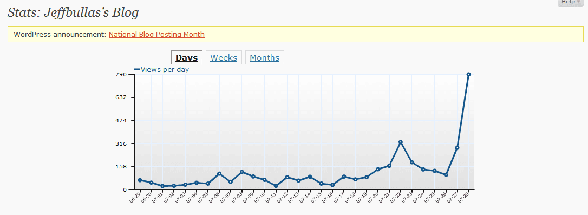Select the 07-26 data point on chart
Image resolution: width=588 pixels, height=215 pixels.
point(446,175)
